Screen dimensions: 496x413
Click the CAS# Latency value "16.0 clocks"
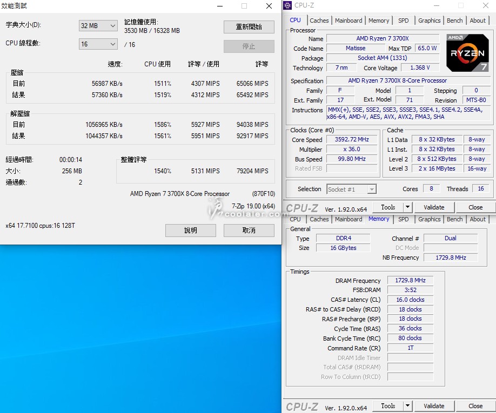[x=410, y=300]
